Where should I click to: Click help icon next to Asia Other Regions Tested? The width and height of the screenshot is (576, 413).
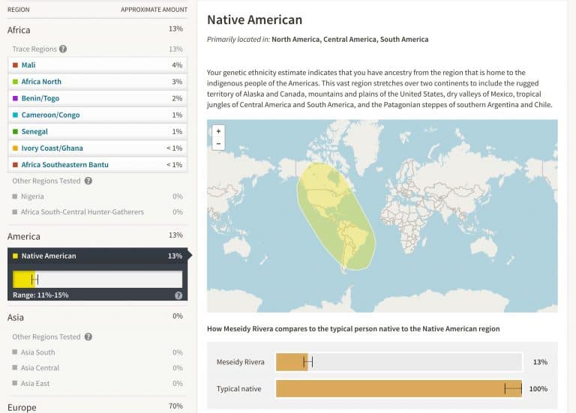click(88, 337)
